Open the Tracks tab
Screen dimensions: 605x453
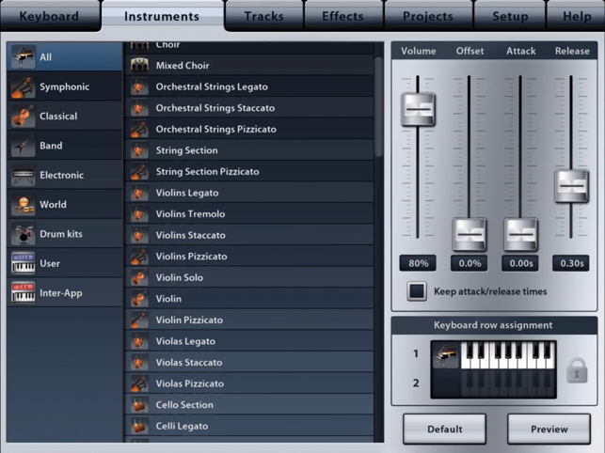click(x=264, y=16)
